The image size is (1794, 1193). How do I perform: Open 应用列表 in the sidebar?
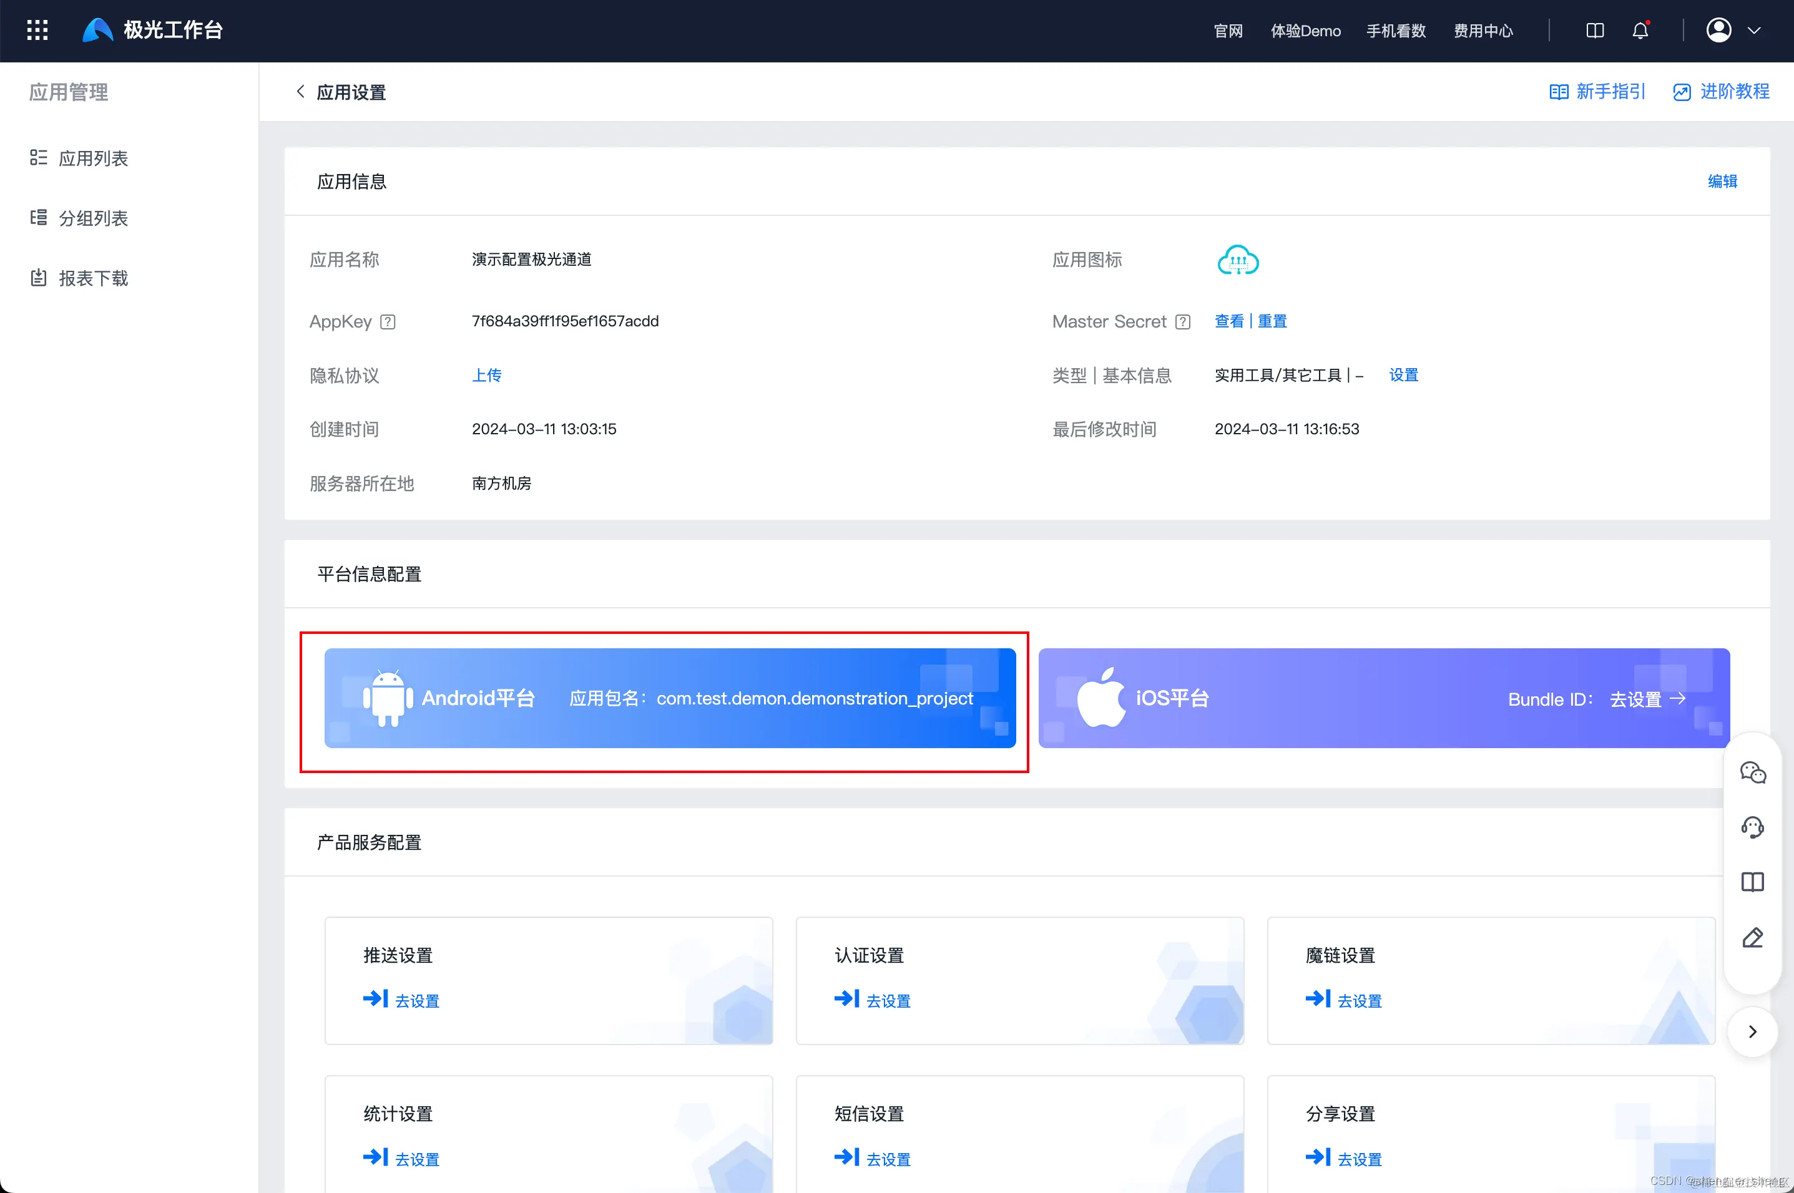93,158
